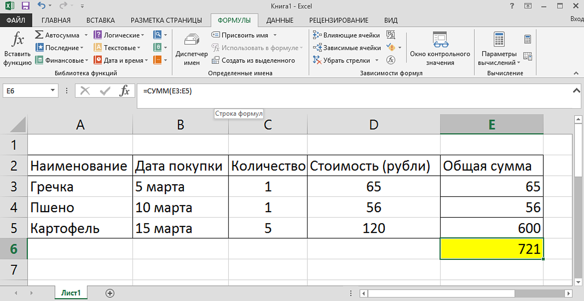Viewport: 584px width, 301px height.
Task: Expand the formula bar chevron
Action: pos(576,91)
